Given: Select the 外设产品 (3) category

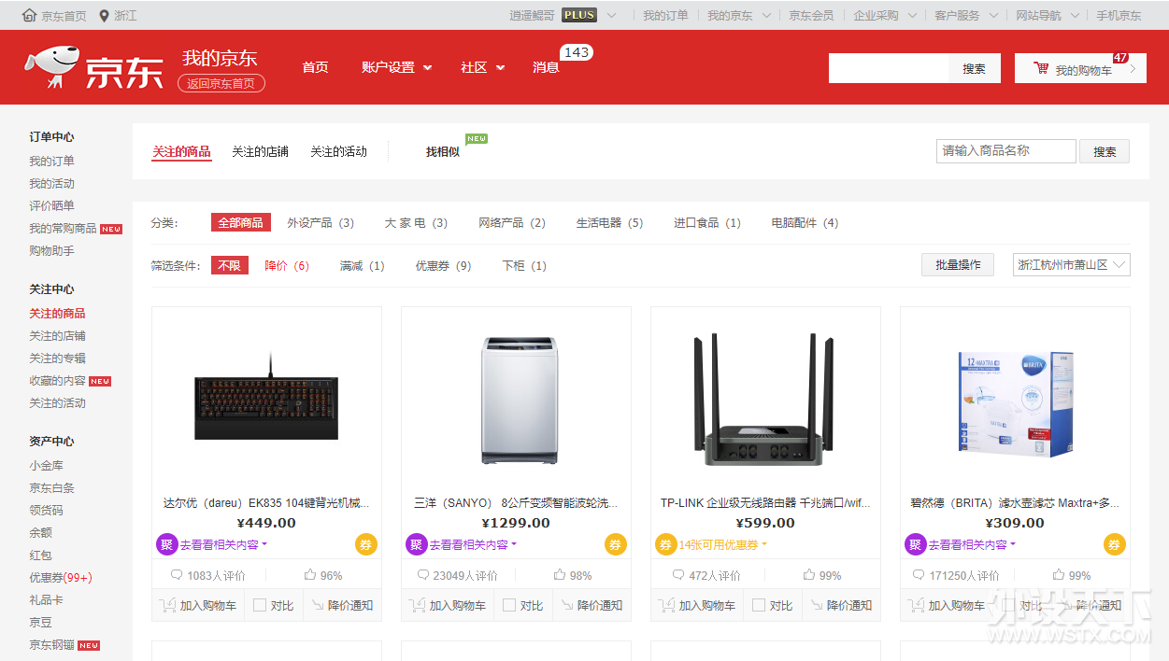Looking at the screenshot, I should (x=321, y=223).
